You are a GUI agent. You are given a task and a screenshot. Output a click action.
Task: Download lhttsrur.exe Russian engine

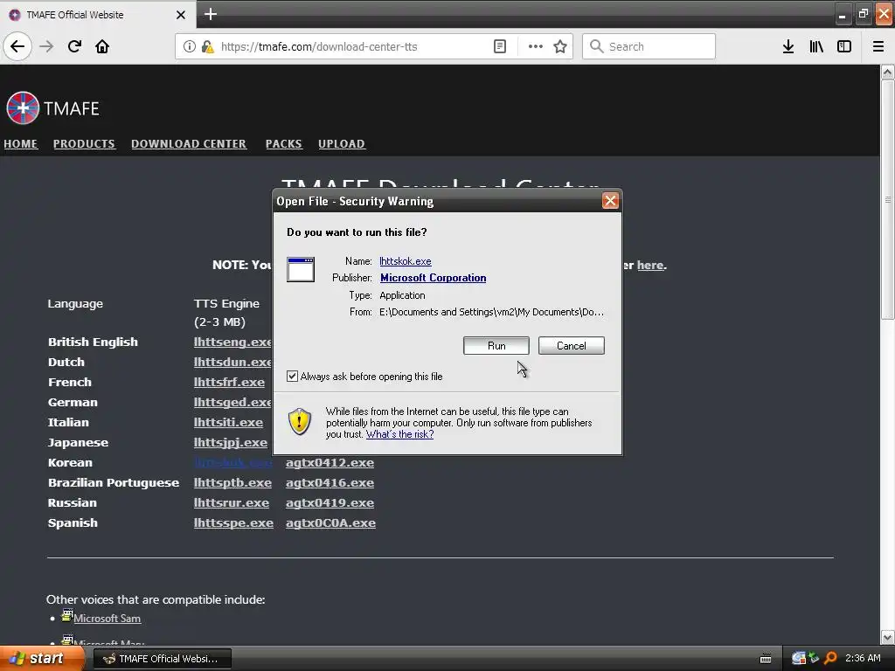[x=231, y=503]
